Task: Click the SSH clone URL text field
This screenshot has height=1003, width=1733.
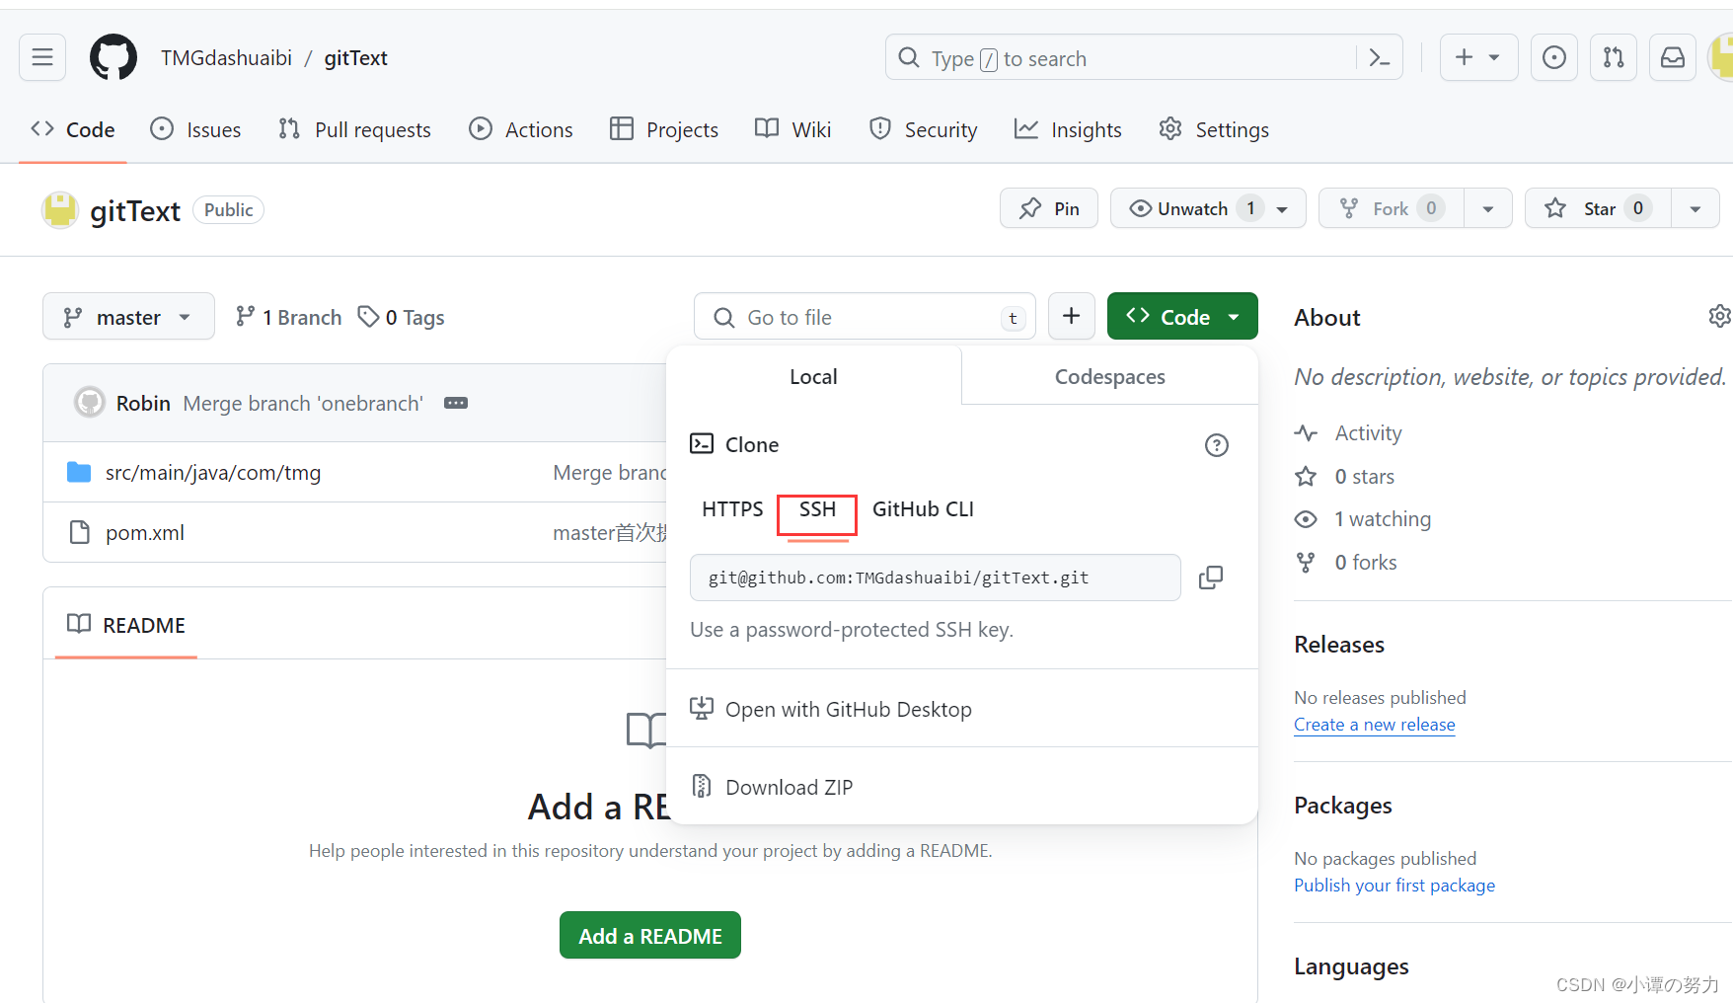Action: (x=936, y=578)
